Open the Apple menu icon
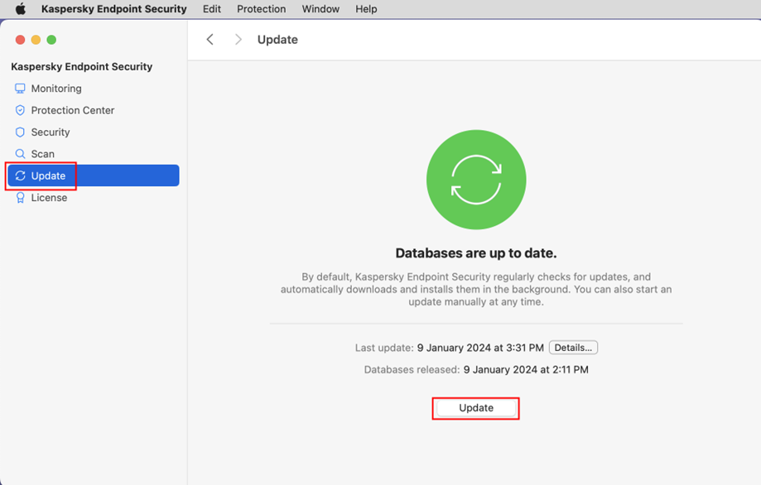This screenshot has width=761, height=485. point(21,9)
